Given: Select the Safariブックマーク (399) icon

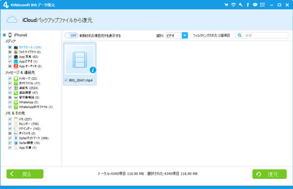Looking at the screenshot, I should tap(16, 138).
